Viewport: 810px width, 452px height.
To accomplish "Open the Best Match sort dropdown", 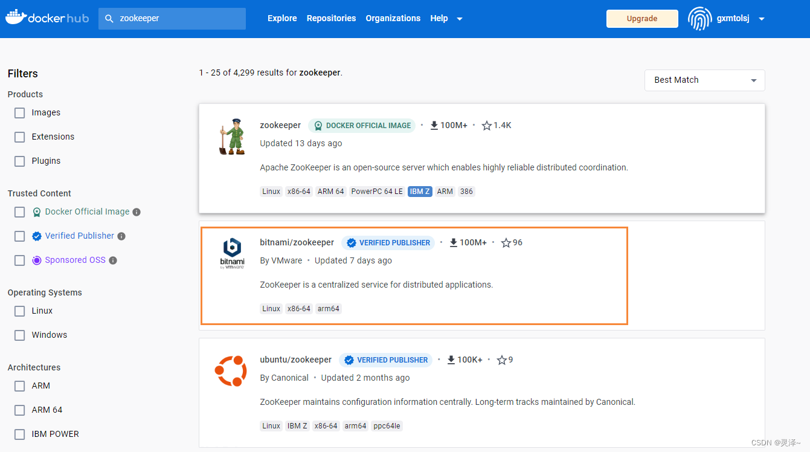I will pos(704,80).
